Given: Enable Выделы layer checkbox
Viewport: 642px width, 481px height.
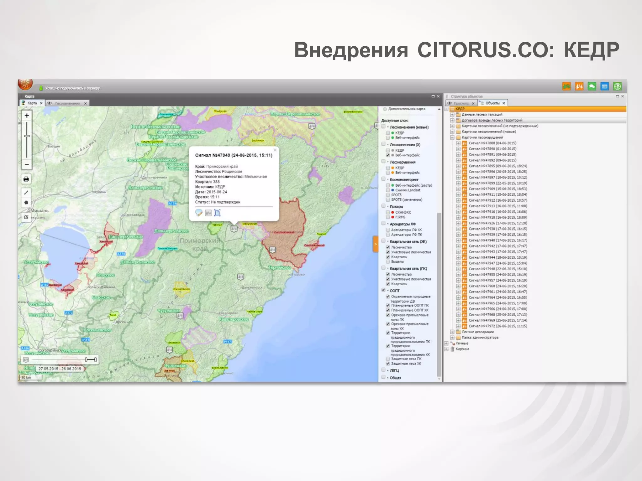Looking at the screenshot, I should (388, 261).
